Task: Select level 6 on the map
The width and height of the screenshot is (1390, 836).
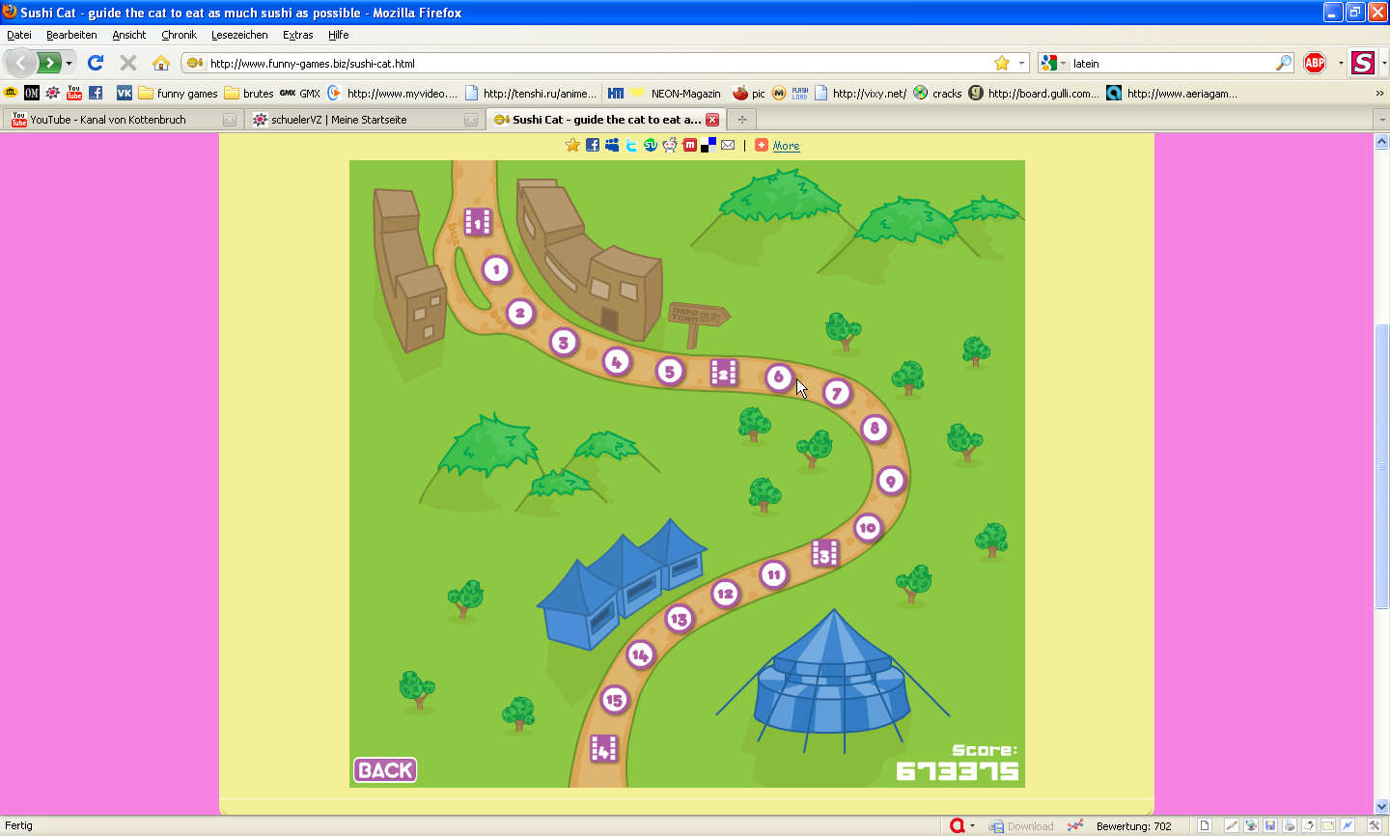Action: [779, 377]
